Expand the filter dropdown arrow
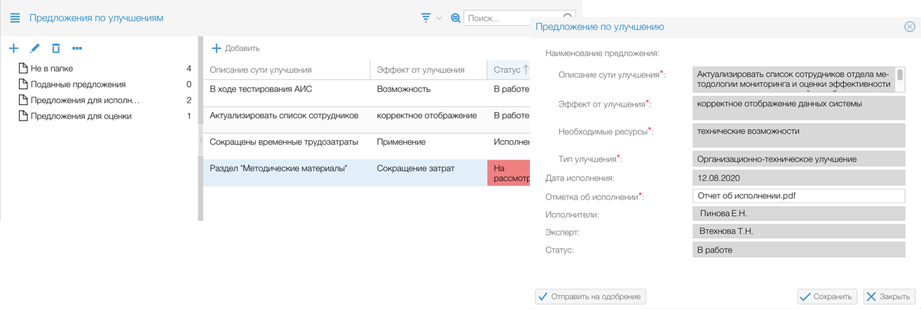 pos(439,18)
